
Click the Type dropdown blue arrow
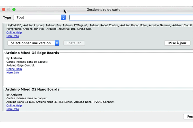[64, 17]
